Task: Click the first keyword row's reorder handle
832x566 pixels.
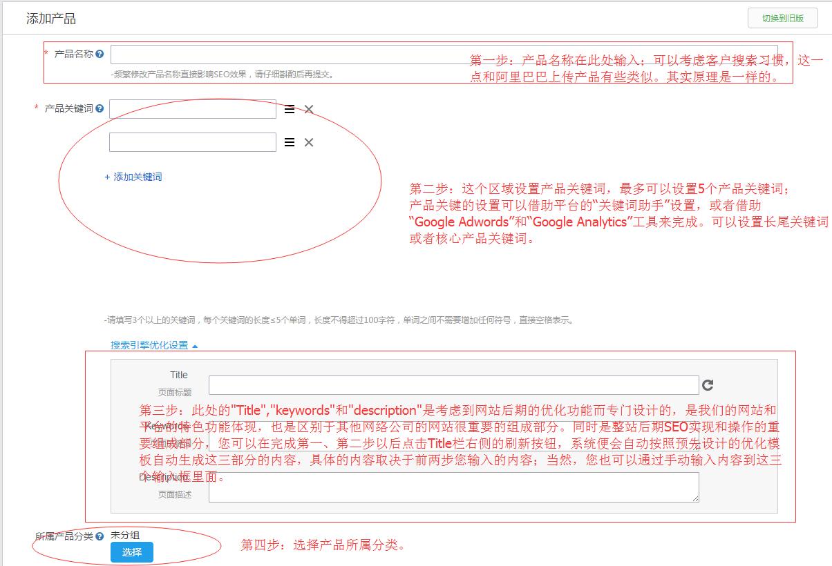Action: click(290, 109)
